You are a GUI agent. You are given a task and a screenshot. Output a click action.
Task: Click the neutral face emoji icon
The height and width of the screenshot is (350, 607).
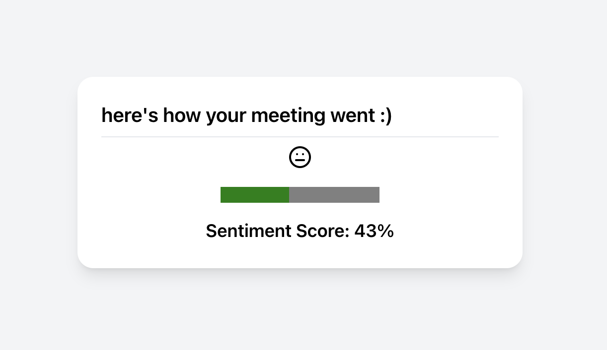300,158
